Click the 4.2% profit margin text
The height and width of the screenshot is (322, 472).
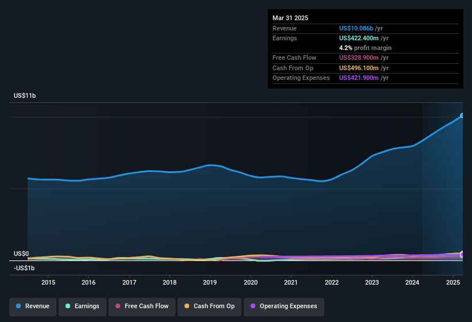click(x=365, y=48)
